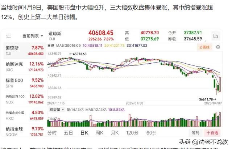The height and width of the screenshot is (149, 232).
Task: Click the 筹码 button
Action: pos(195,133)
